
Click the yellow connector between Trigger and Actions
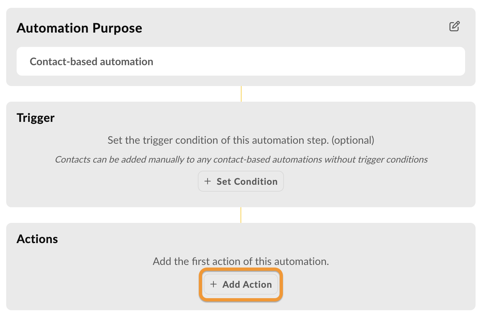click(241, 215)
